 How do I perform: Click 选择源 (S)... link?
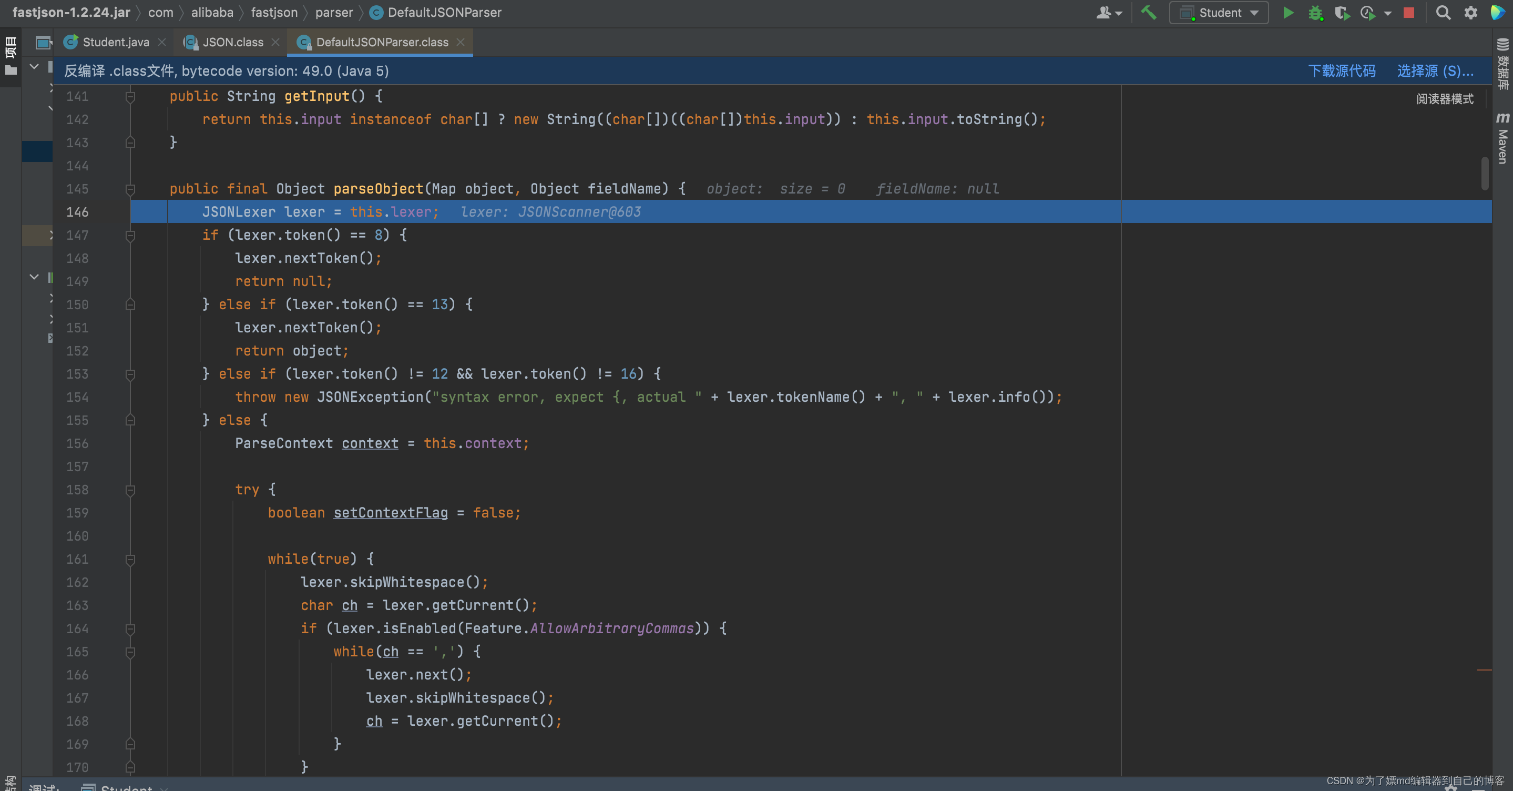tap(1435, 71)
